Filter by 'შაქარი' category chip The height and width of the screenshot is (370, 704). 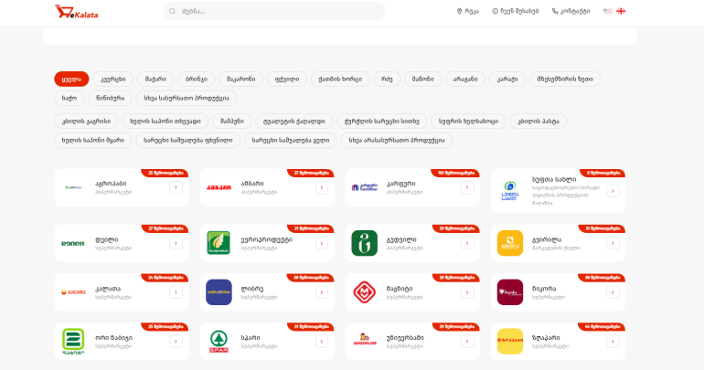point(155,79)
